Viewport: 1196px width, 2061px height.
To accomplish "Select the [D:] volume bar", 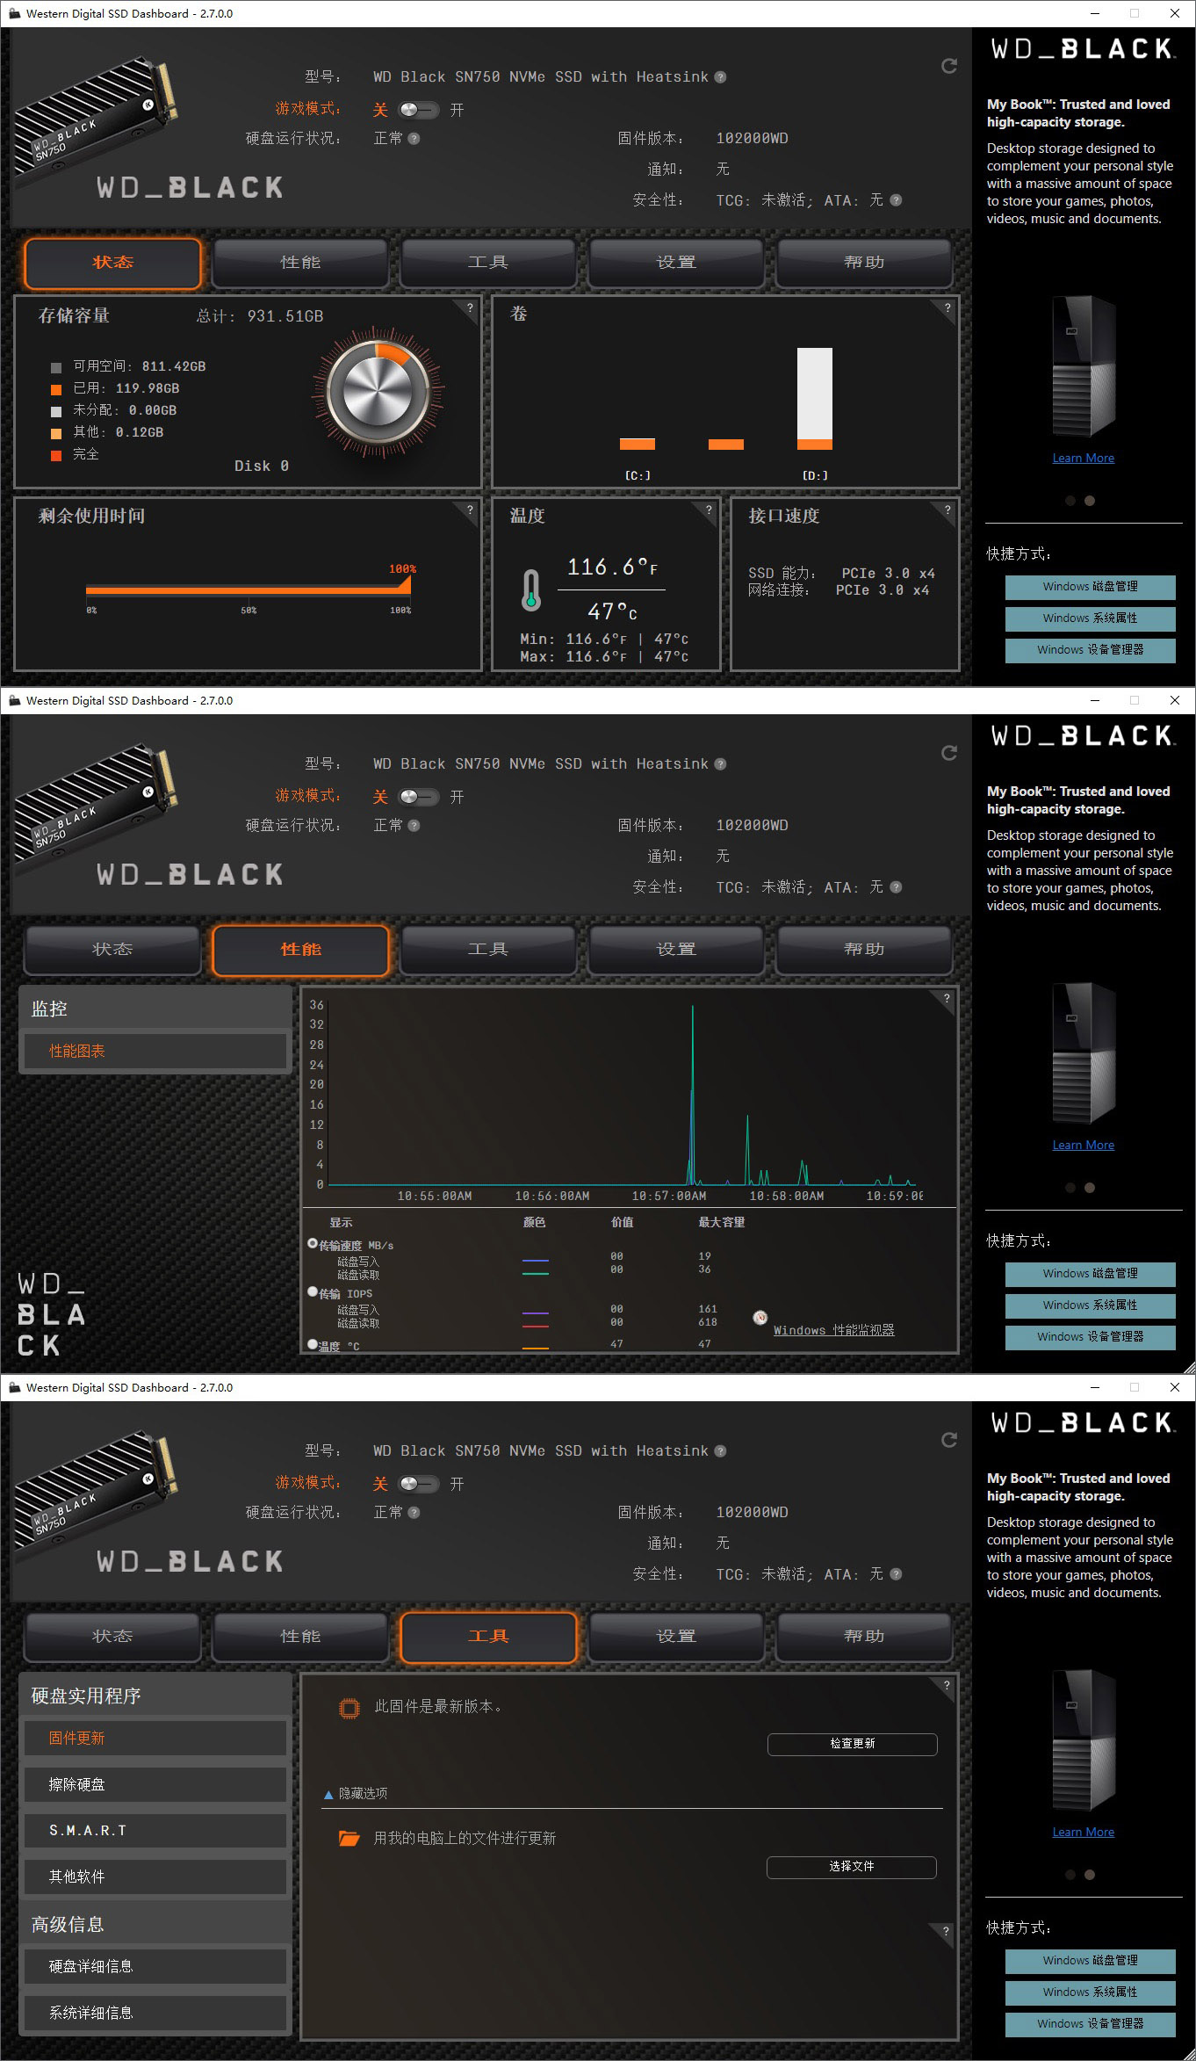I will pos(815,399).
